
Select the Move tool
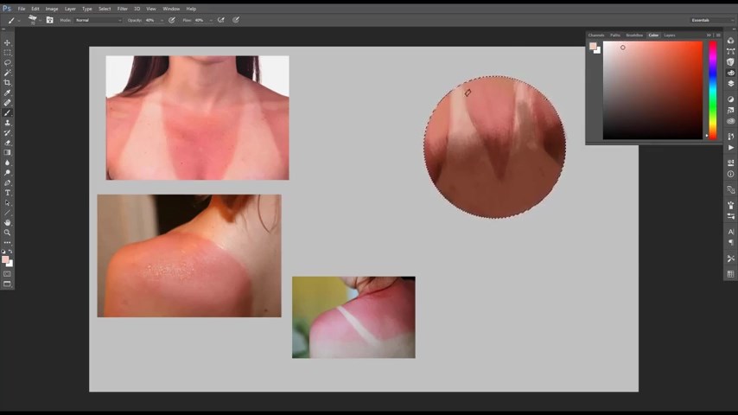(8, 42)
